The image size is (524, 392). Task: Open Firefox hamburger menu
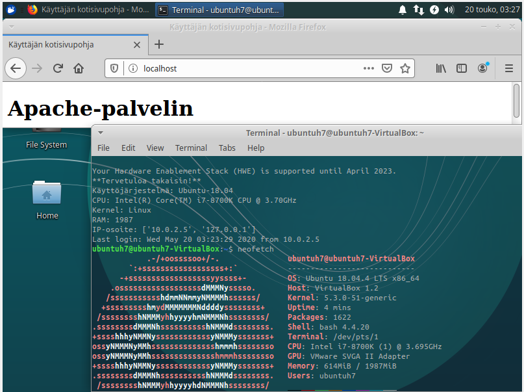(509, 68)
